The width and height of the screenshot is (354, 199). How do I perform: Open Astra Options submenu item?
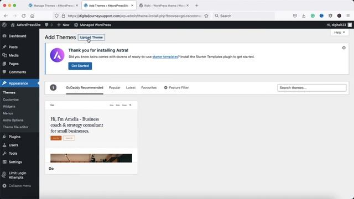[x=13, y=121]
